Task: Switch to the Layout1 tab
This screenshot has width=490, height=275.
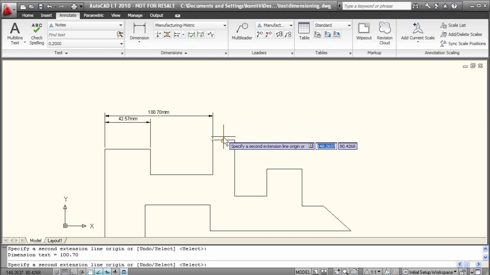Action: click(x=55, y=241)
